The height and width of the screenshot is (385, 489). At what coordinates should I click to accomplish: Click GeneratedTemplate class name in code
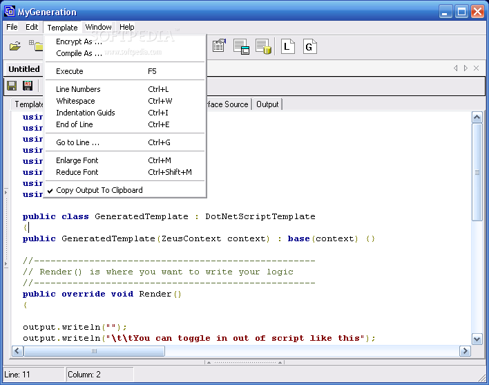(142, 216)
